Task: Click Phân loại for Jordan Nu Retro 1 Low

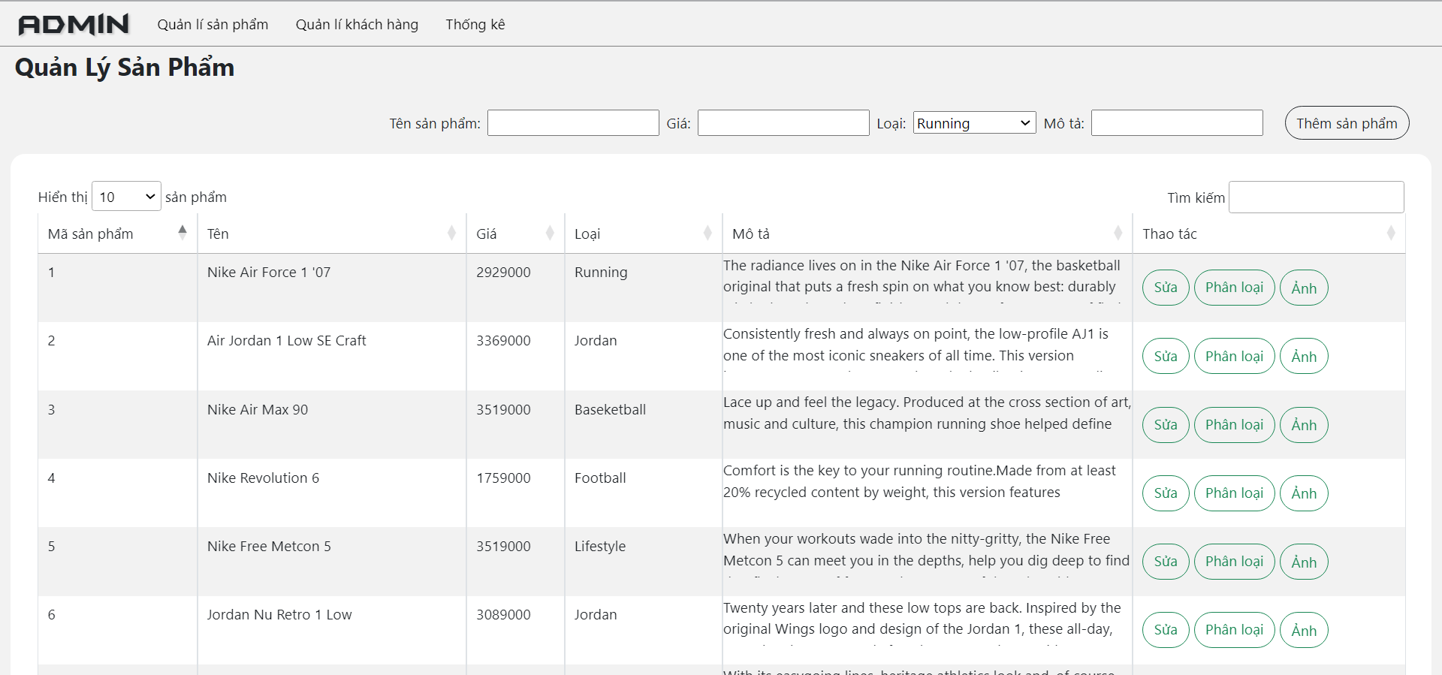Action: (1234, 630)
